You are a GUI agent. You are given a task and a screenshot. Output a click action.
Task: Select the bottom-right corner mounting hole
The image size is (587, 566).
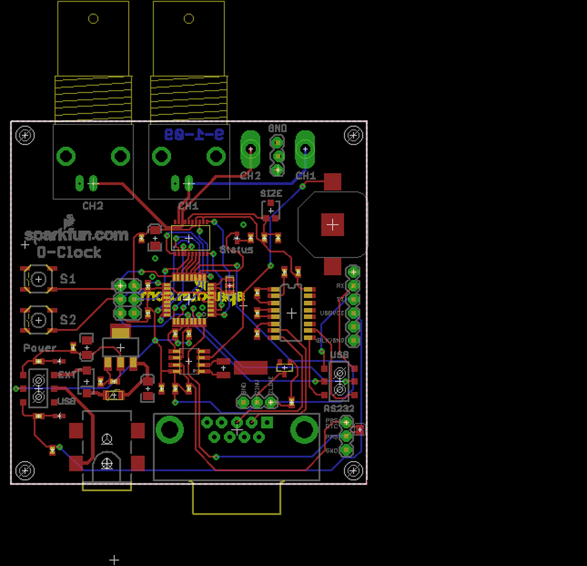click(x=353, y=470)
